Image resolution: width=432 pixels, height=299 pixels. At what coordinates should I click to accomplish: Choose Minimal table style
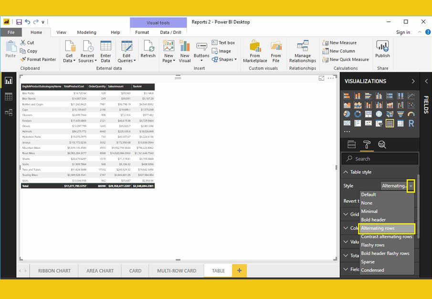[387, 211]
